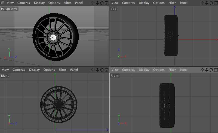The height and width of the screenshot is (133, 218).
Task: Open the Cameras menu in Top viewport
Action: point(128,3)
